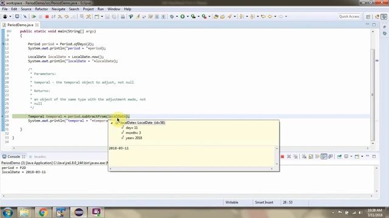The image size is (389, 218).
Task: Click the Pin Console icon
Action: point(339,156)
